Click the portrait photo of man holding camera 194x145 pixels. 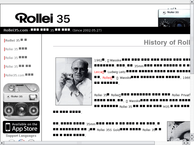(x=74, y=81)
